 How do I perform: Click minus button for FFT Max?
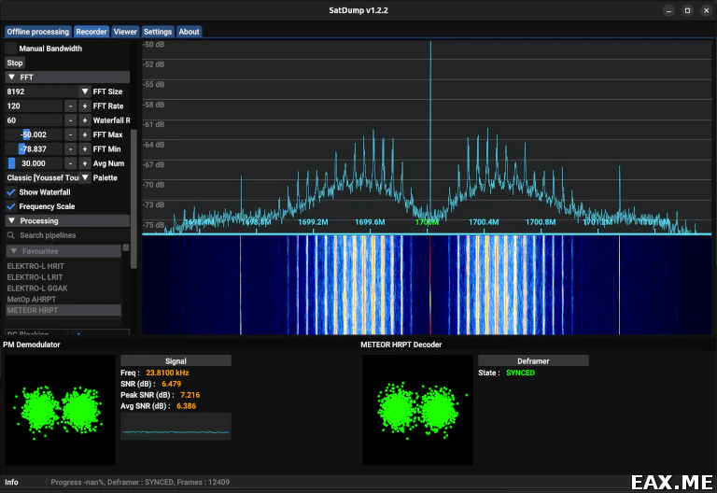pyautogui.click(x=70, y=134)
